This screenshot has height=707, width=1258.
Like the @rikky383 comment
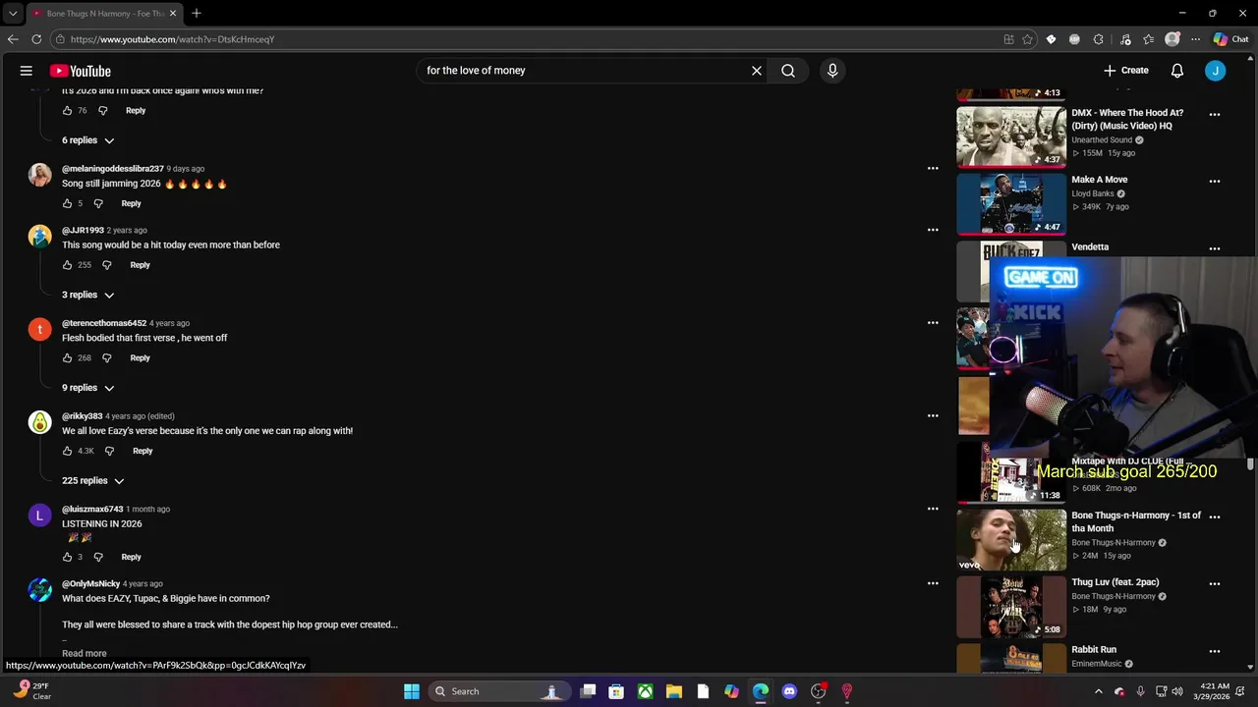[67, 451]
